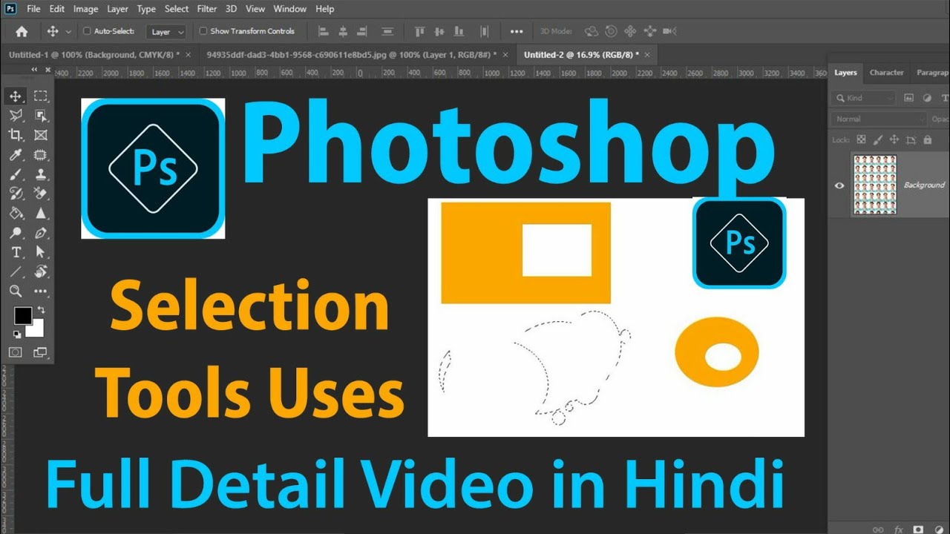Open the Edit Toolbar three-dots button
Image resolution: width=950 pixels, height=534 pixels.
pos(41,291)
